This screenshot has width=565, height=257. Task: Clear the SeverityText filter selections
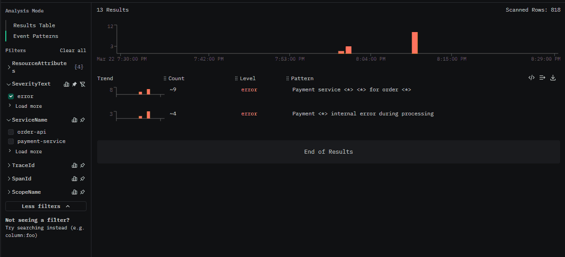tap(82, 84)
